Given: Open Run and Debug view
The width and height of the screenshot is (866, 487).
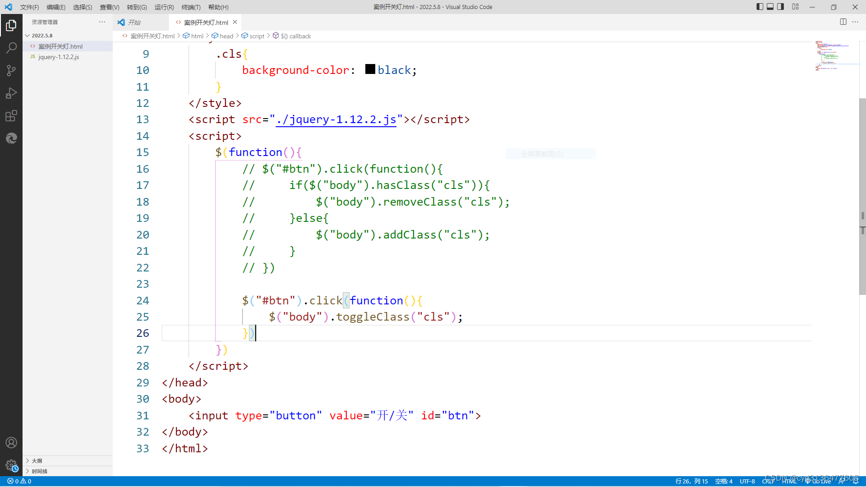Looking at the screenshot, I should pyautogui.click(x=11, y=93).
